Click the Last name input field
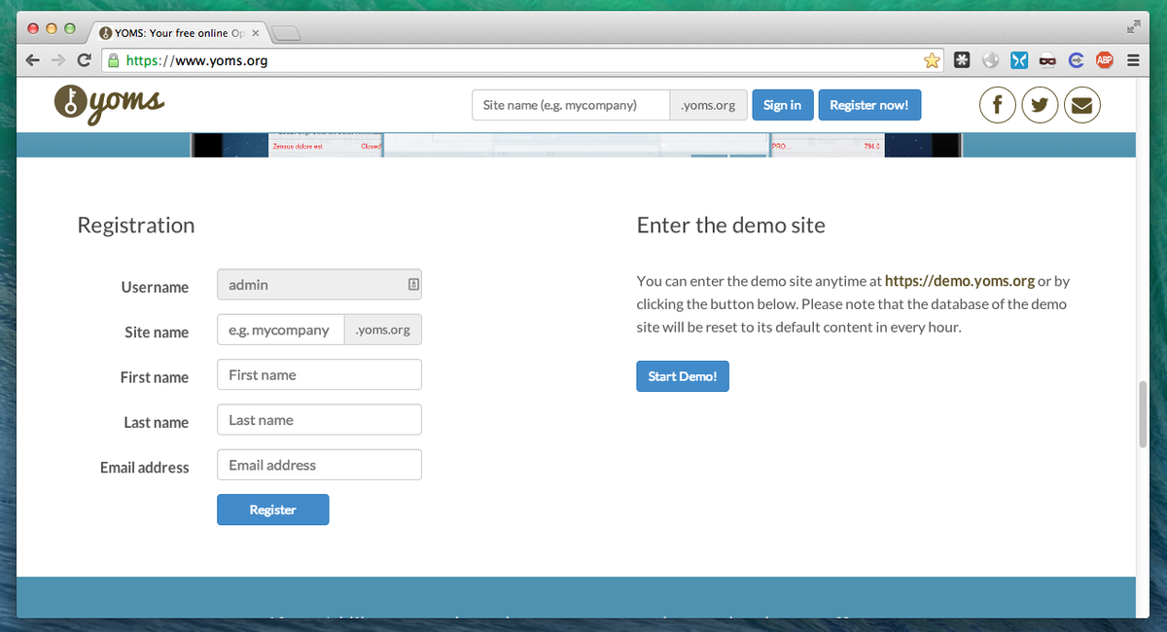The image size is (1167, 632). point(319,420)
